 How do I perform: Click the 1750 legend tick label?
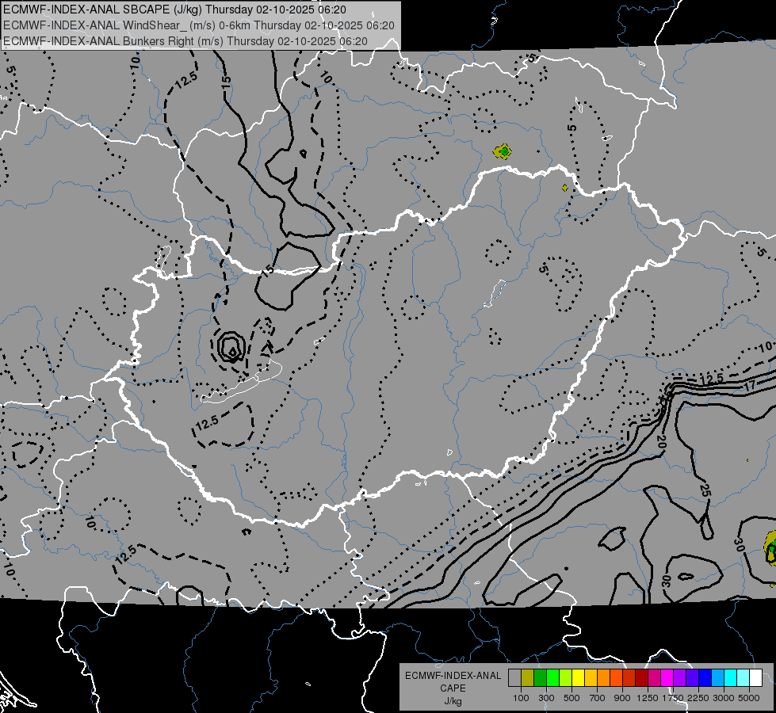673,698
